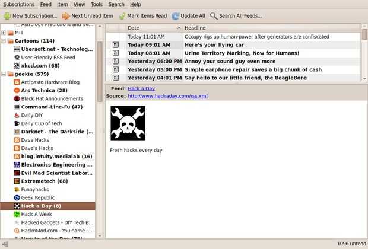
Task: Follow the Hack a Day feed link
Action: [x=141, y=88]
